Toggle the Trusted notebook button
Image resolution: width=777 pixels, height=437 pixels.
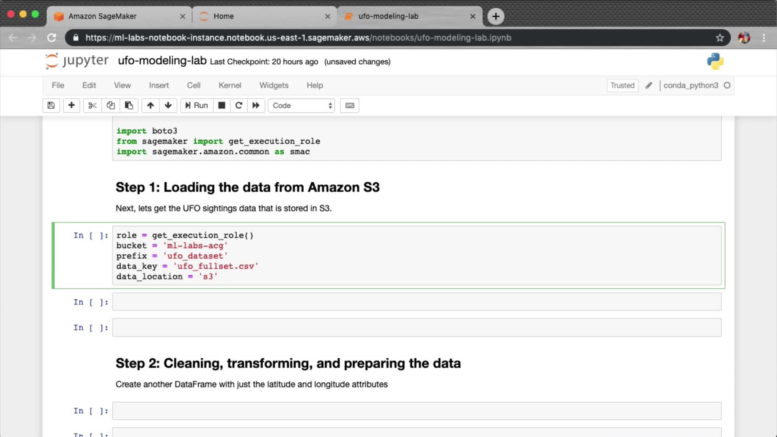[622, 85]
